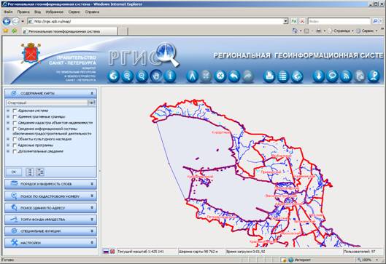Viewport: 386px width, 264px height.
Task: Click the round X clear button
Action: (x=220, y=76)
